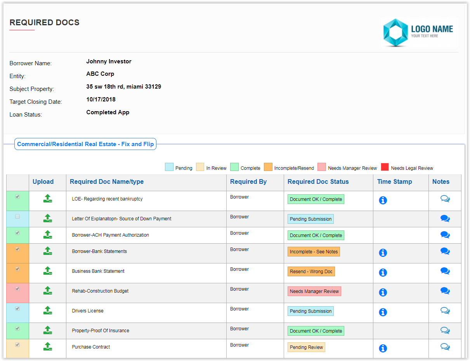Check the Letter Of Explanatopn row checkbox

click(x=17, y=217)
